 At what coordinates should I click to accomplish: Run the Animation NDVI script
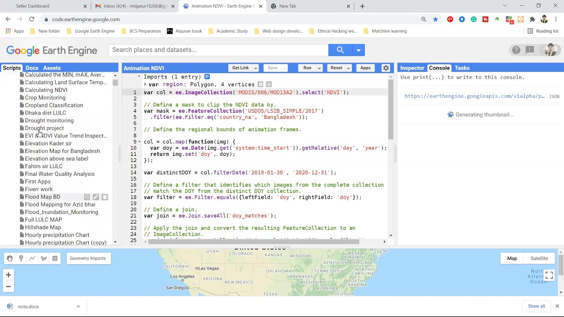click(x=307, y=68)
